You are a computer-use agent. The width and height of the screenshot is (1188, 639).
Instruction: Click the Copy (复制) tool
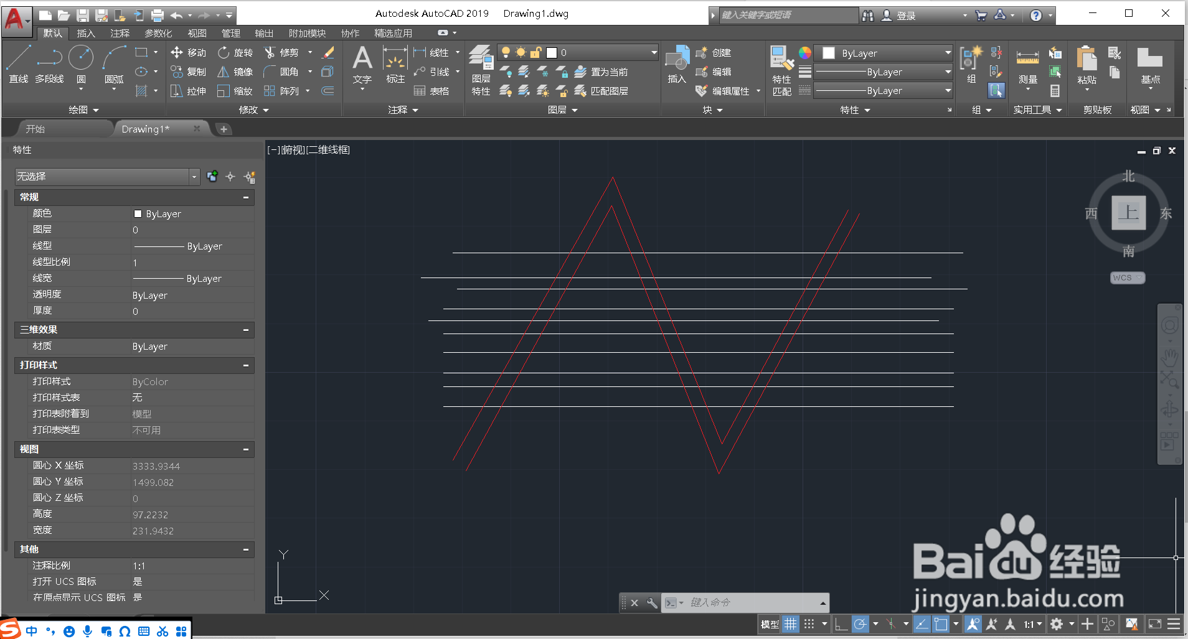[189, 72]
